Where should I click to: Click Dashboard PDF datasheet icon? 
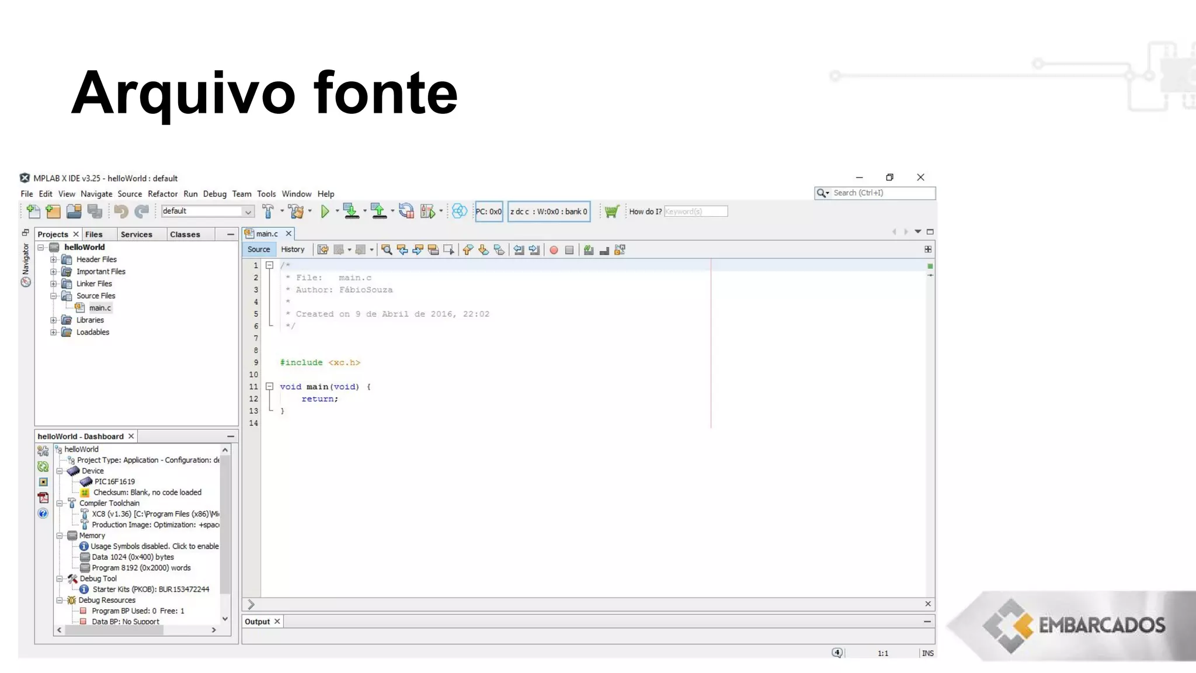pyautogui.click(x=43, y=498)
